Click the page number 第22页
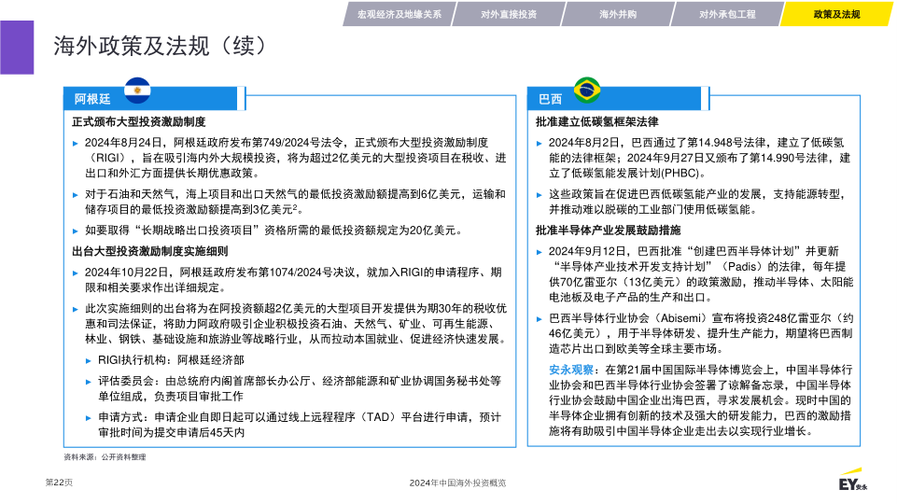This screenshot has height=504, width=897. (x=59, y=483)
